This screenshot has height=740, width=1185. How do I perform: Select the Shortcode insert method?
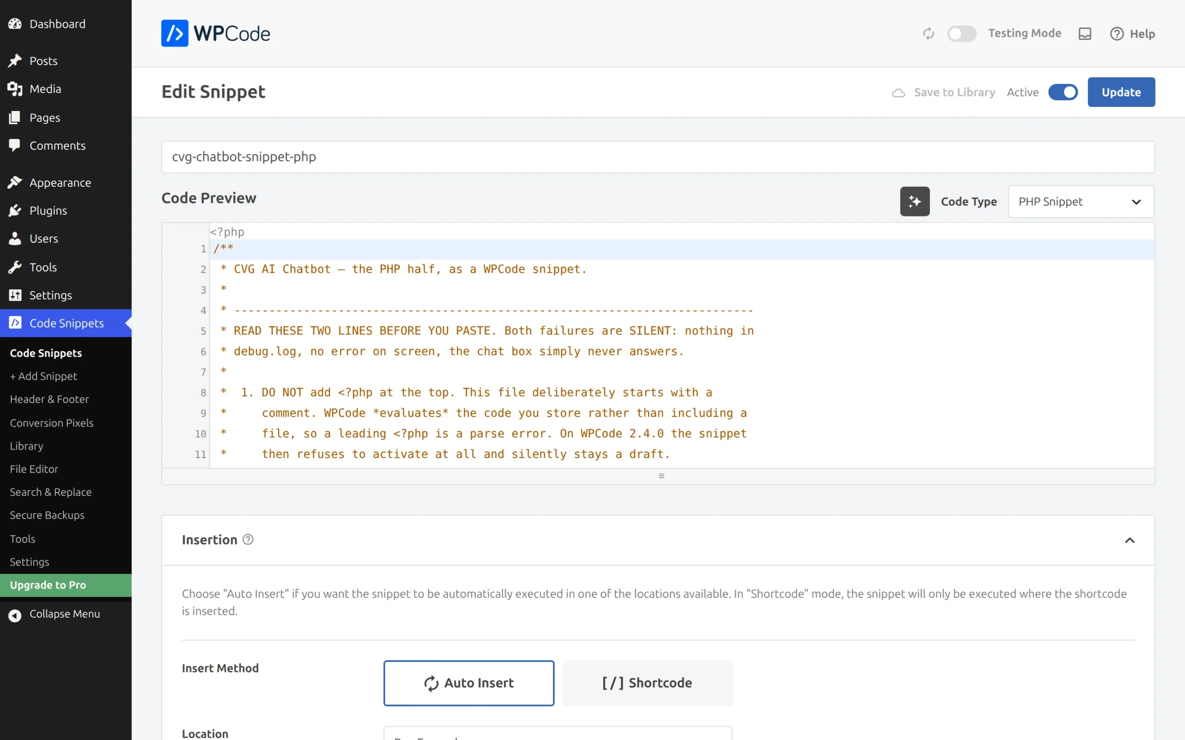coord(647,683)
